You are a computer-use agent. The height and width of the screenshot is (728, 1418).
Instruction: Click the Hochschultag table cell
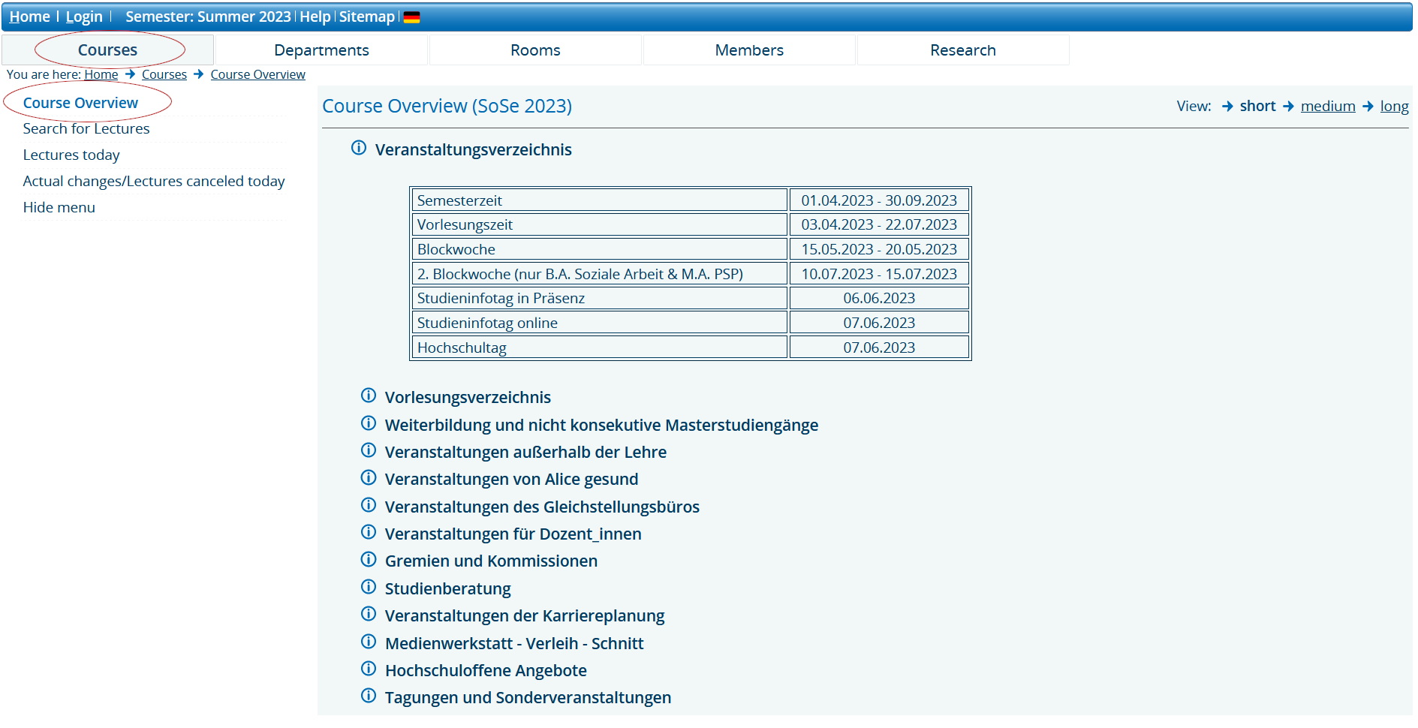[x=599, y=347]
